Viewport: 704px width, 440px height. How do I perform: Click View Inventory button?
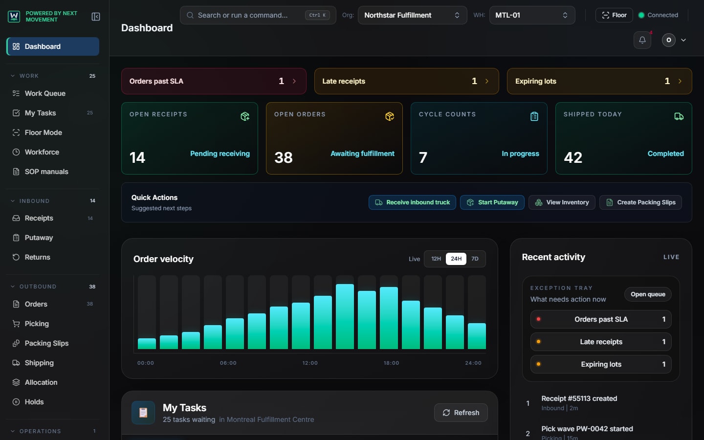(x=562, y=202)
